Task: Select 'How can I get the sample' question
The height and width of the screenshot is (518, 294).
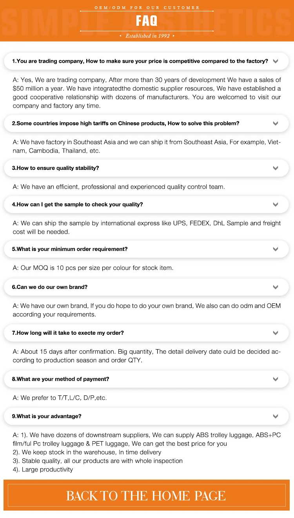Action: click(77, 204)
